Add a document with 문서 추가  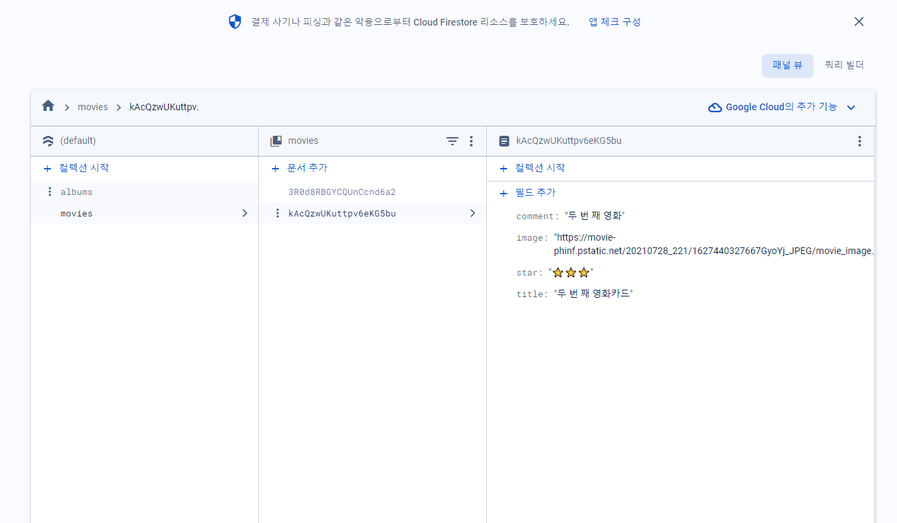[307, 168]
